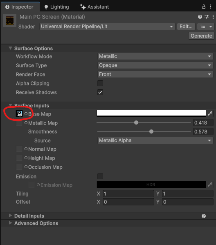The height and width of the screenshot is (245, 216).
Task: Open Inspector panel kebab menu
Action: [x=211, y=7]
